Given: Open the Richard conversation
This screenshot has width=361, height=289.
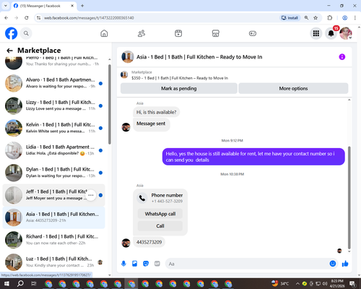Looking at the screenshot, I should (x=53, y=240).
